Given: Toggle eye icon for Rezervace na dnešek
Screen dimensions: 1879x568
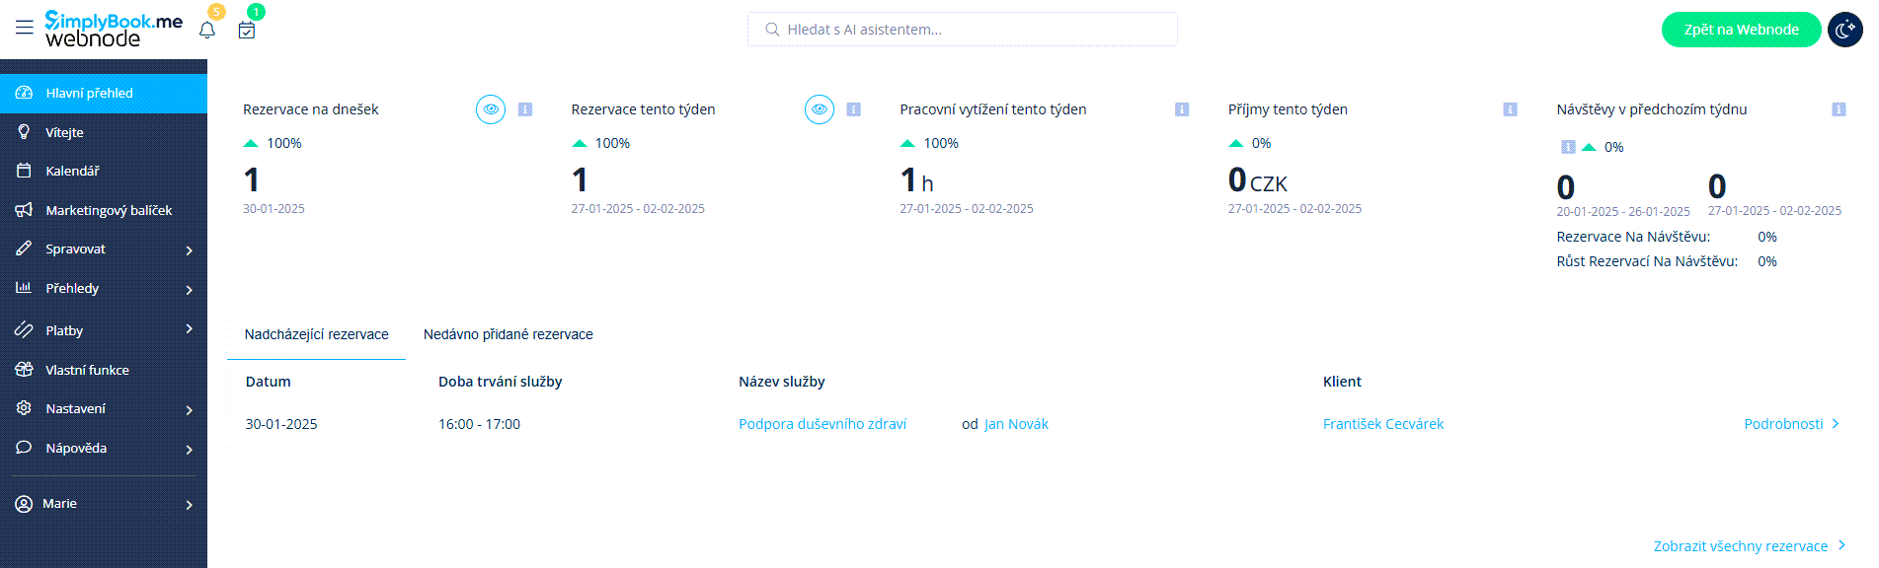Looking at the screenshot, I should (x=491, y=109).
